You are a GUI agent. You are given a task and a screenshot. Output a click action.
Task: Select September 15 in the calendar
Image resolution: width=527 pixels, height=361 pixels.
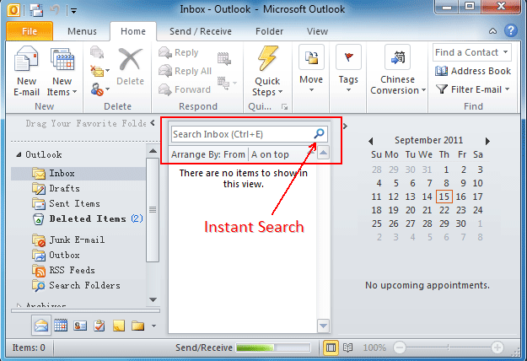[x=444, y=197]
